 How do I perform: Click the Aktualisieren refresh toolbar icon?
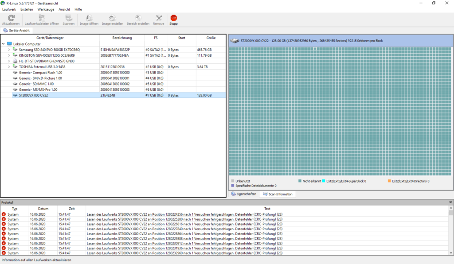[x=11, y=18]
